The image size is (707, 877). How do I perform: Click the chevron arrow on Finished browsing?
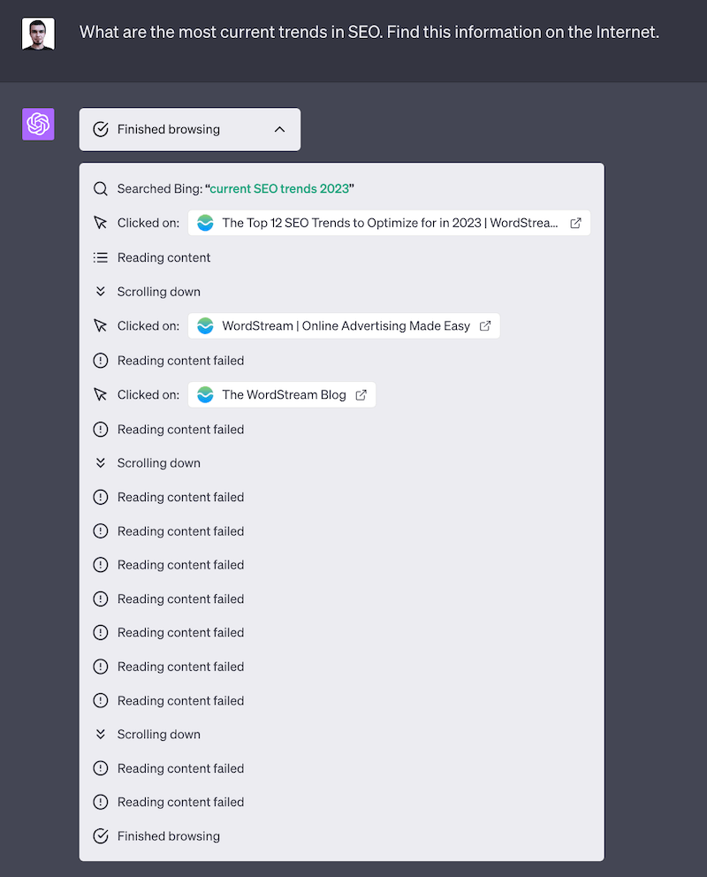tap(279, 129)
